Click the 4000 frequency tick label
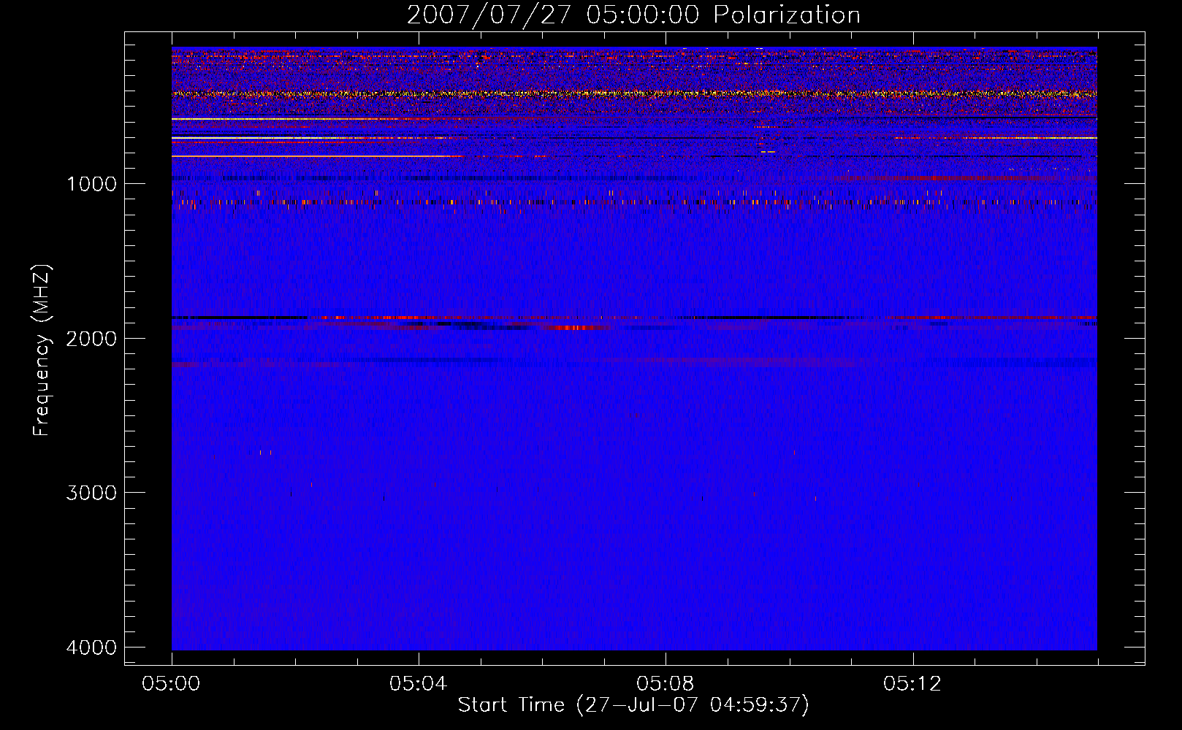Screen dimensions: 1182x730 91,648
